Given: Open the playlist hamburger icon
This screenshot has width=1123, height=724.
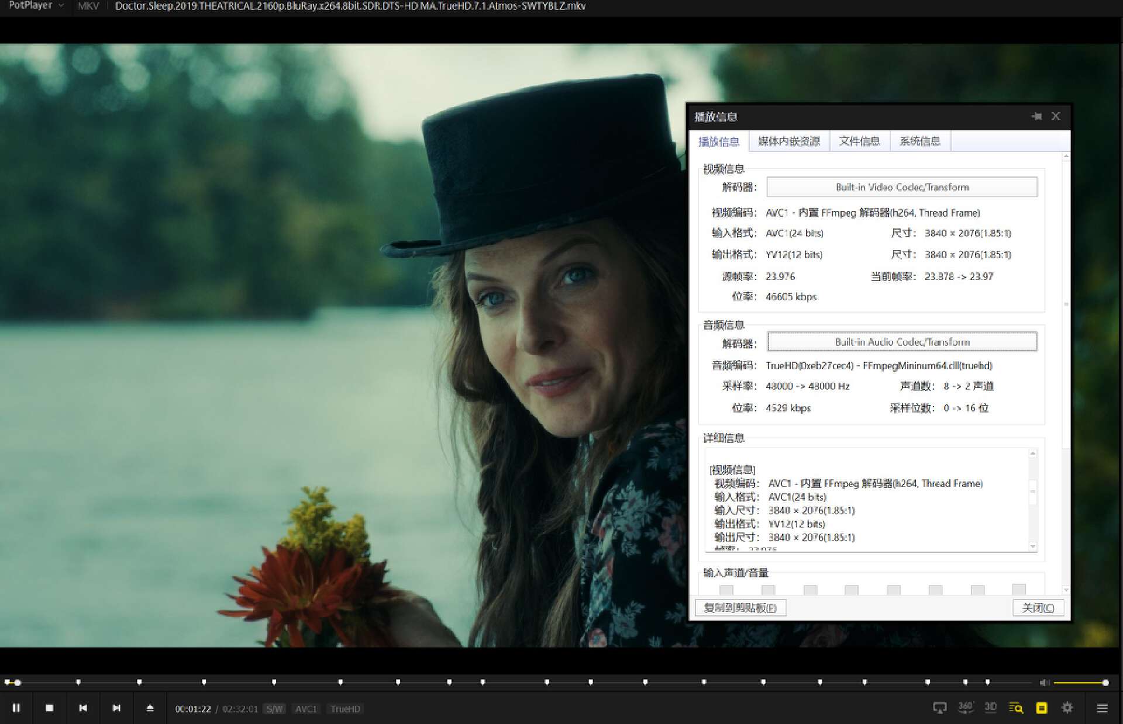Looking at the screenshot, I should 1102,708.
